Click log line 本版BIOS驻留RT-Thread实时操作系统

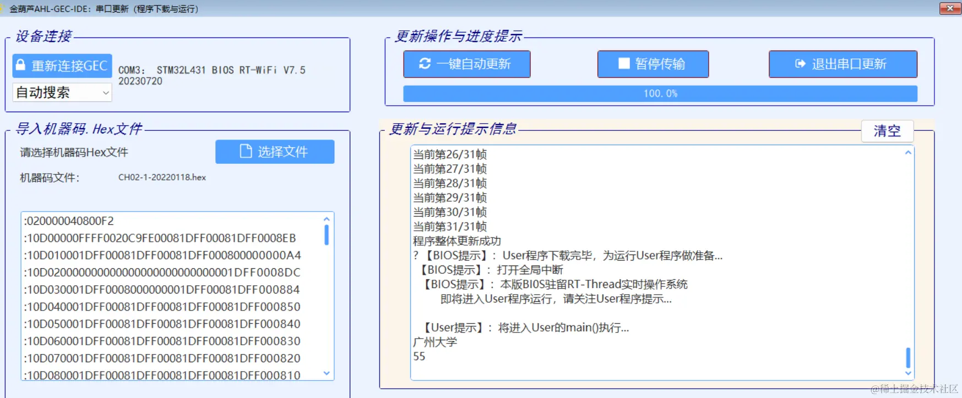555,284
